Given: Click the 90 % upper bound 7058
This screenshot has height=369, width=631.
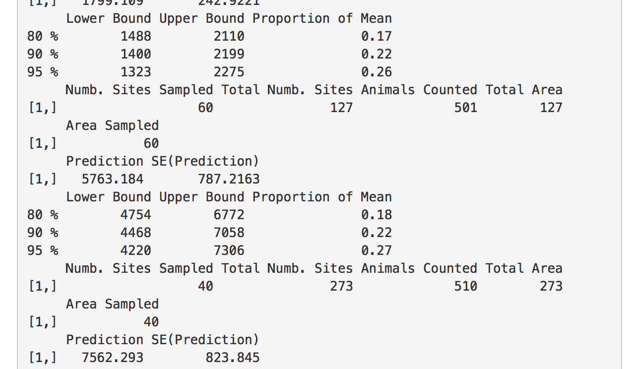Looking at the screenshot, I should click(x=229, y=233).
